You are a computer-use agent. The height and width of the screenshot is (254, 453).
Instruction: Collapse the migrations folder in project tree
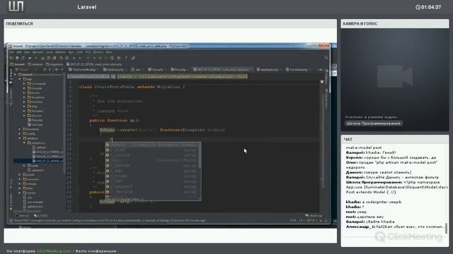pos(25,143)
